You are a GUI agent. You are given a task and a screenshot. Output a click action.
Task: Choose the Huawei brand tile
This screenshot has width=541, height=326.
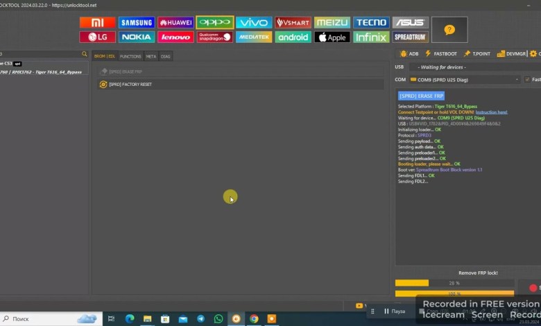click(x=175, y=22)
